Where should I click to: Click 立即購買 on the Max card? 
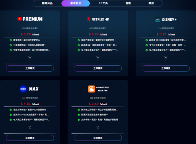[x=30, y=138]
